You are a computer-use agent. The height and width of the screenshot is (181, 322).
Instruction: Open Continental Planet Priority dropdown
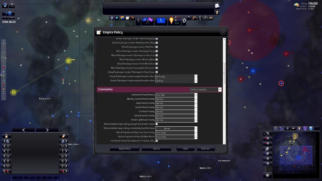176,95
